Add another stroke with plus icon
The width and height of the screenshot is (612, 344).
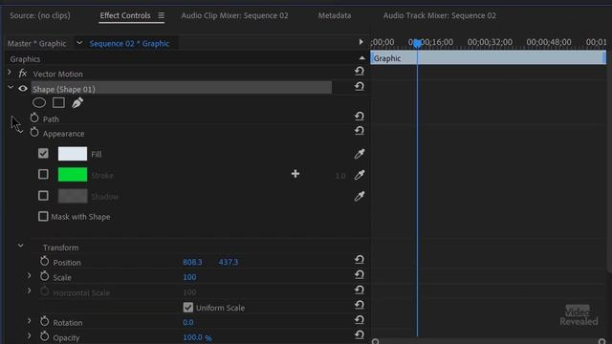point(295,174)
